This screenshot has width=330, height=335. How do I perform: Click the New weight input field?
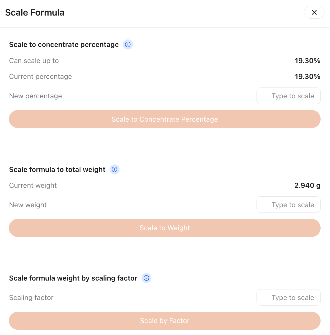point(288,205)
